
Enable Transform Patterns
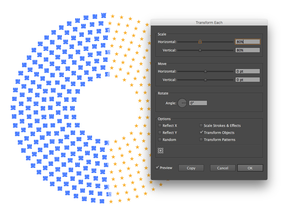201,139
